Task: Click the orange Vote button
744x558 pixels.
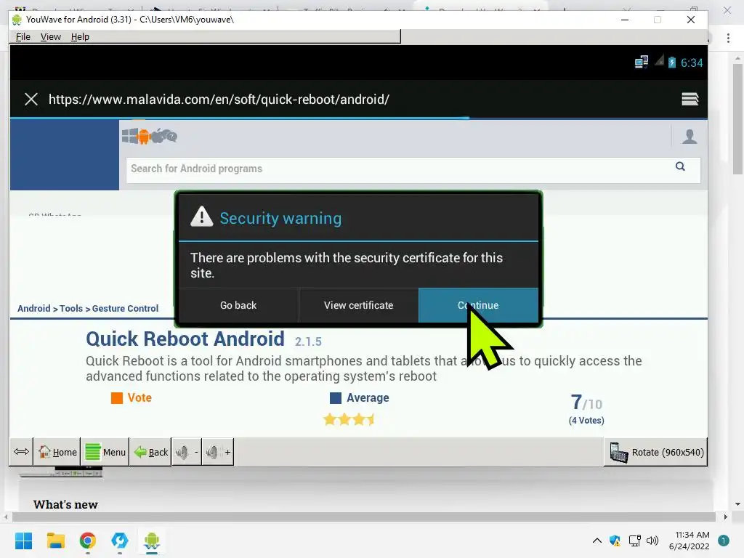Action: (x=132, y=397)
